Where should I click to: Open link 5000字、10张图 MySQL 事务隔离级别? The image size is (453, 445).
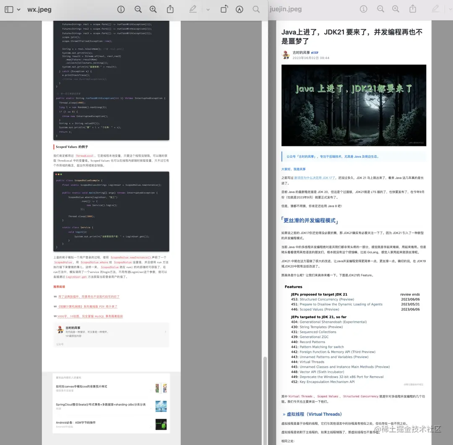[x=90, y=316]
